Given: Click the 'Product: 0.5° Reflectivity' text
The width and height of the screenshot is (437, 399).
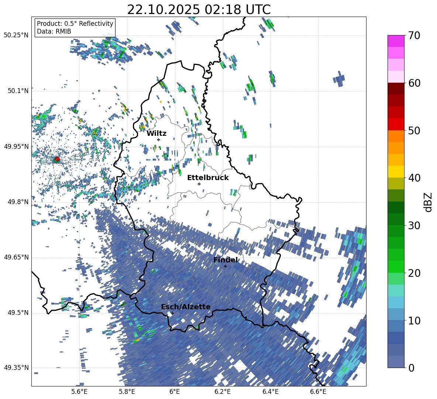Looking at the screenshot, I should (75, 23).
